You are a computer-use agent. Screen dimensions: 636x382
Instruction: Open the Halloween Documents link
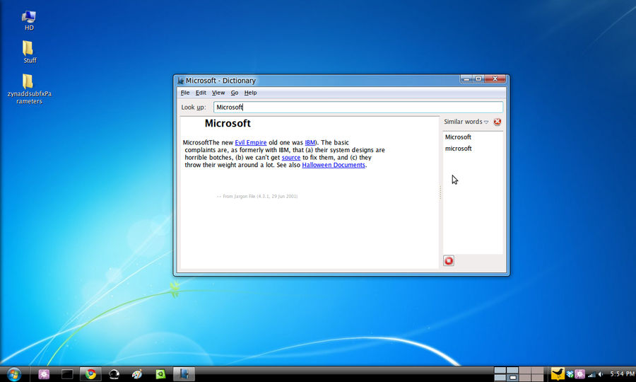334,165
